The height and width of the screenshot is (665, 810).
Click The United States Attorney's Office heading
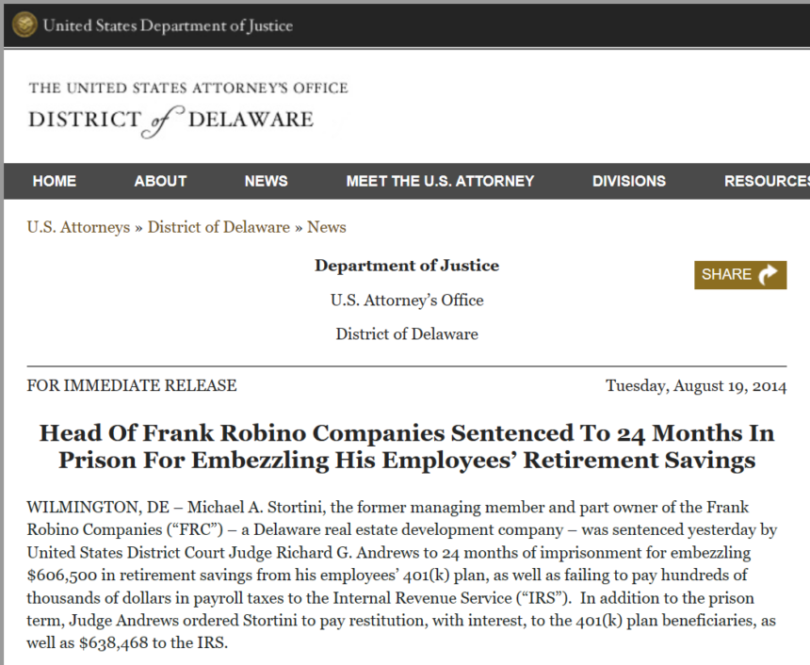pos(188,88)
